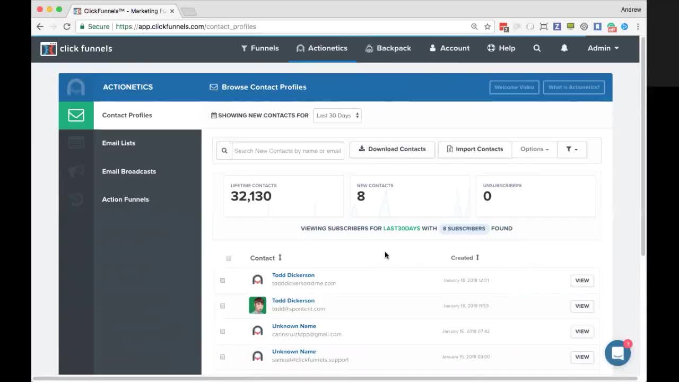Open the notifications bell
This screenshot has height=382, width=679.
[x=564, y=48]
